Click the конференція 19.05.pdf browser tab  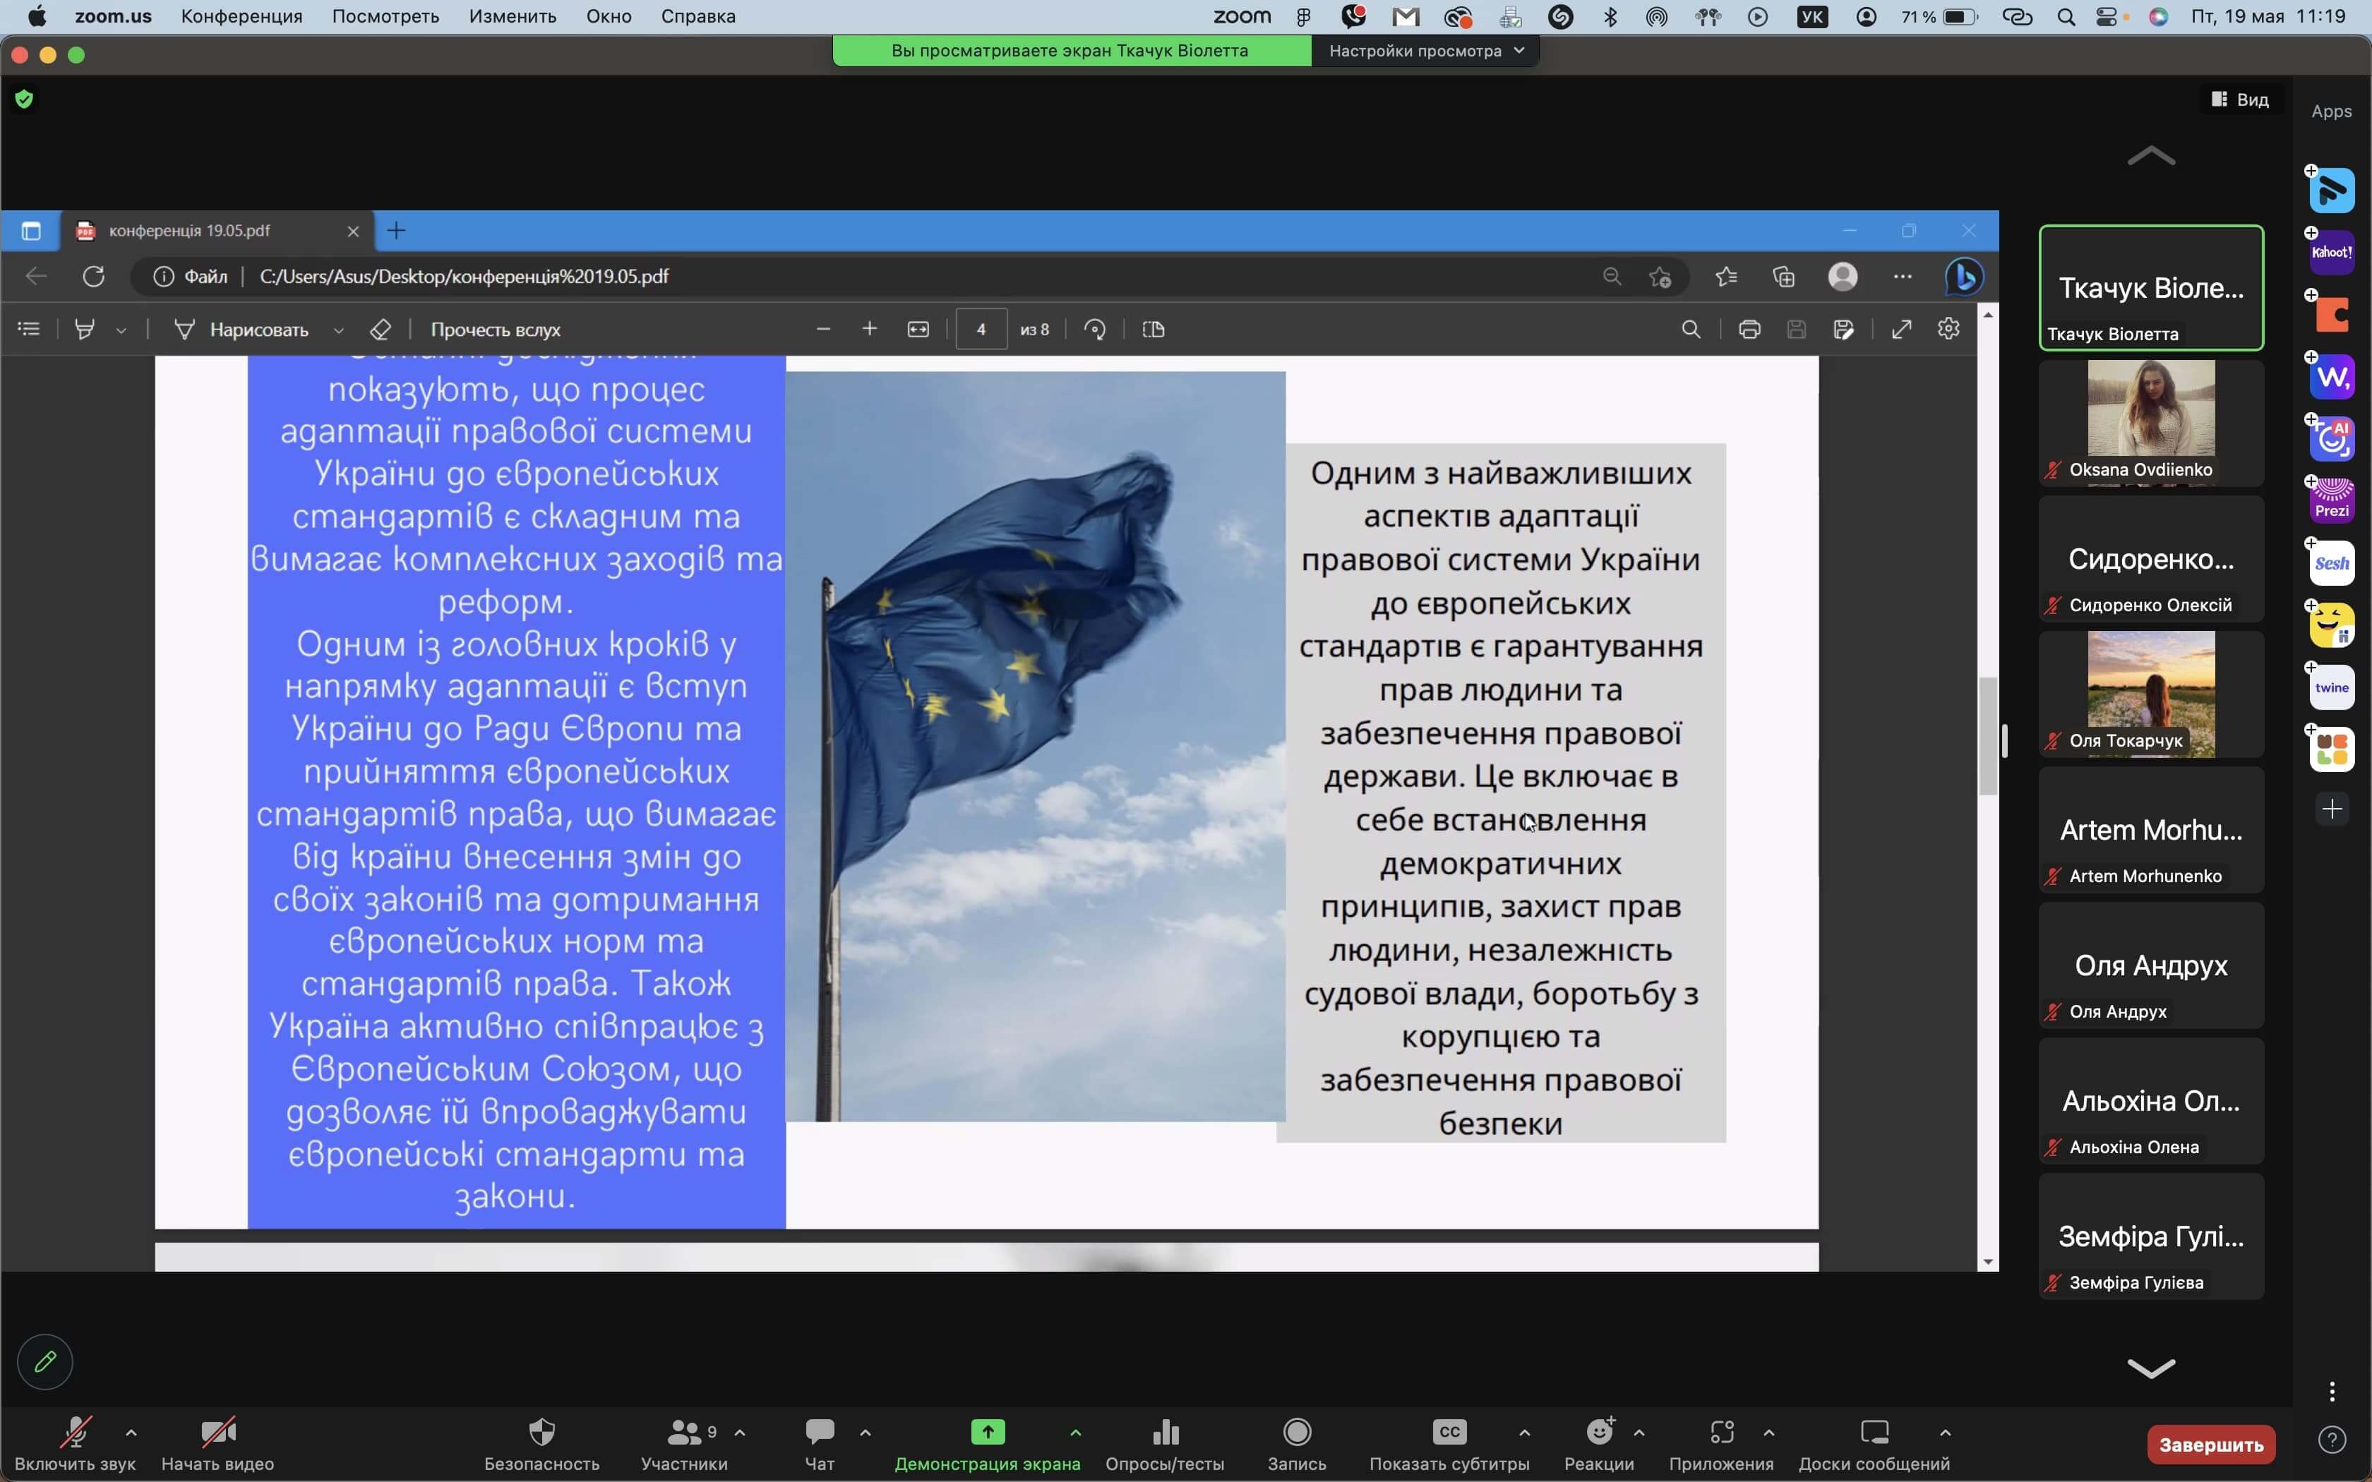[x=217, y=231]
